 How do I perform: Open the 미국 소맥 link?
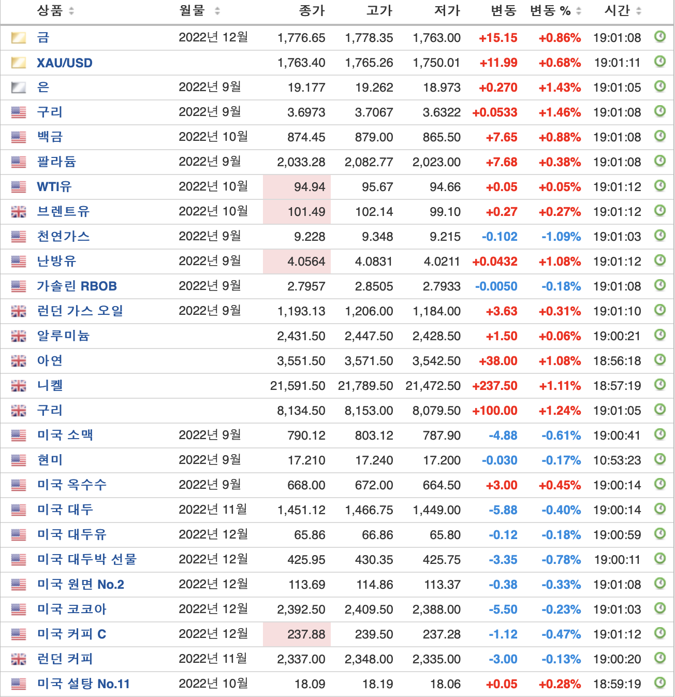pyautogui.click(x=65, y=435)
